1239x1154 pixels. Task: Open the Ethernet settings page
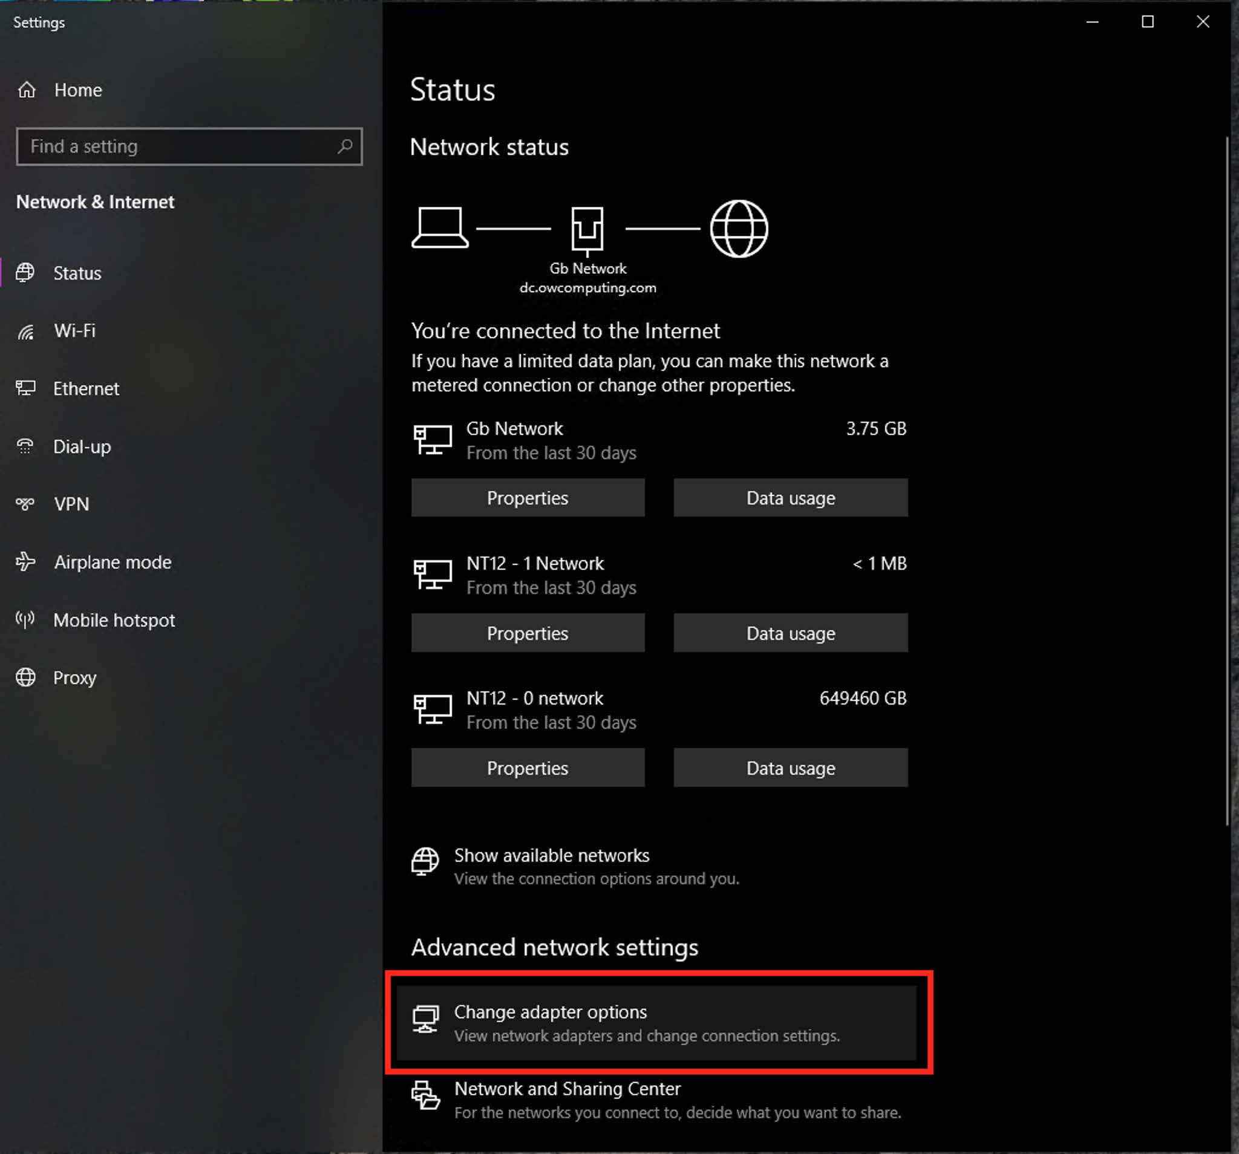86,389
